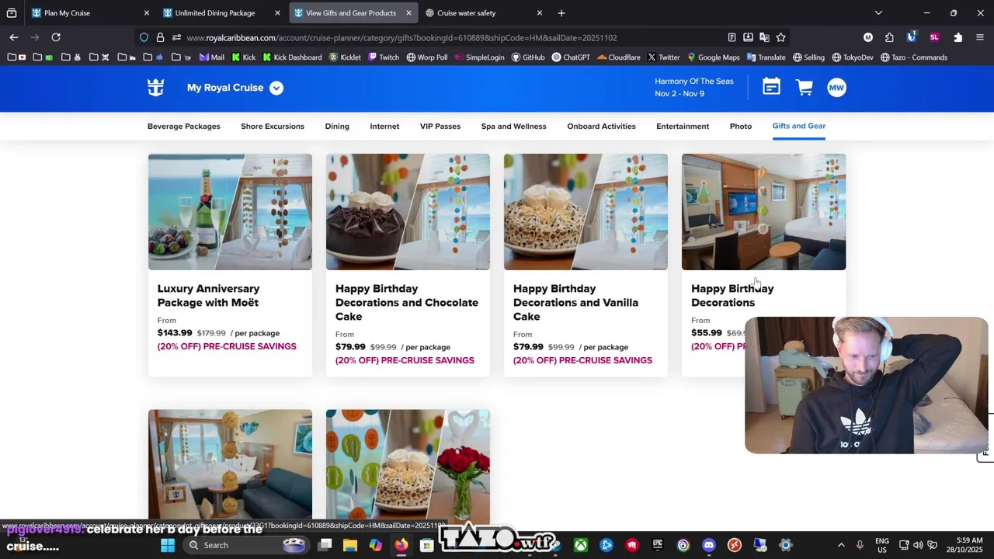The image size is (994, 559).
Task: Open Happy Birthday Decorations and Chocolate Cake title
Action: coord(407,302)
